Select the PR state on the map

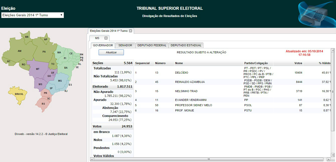(x=45, y=93)
